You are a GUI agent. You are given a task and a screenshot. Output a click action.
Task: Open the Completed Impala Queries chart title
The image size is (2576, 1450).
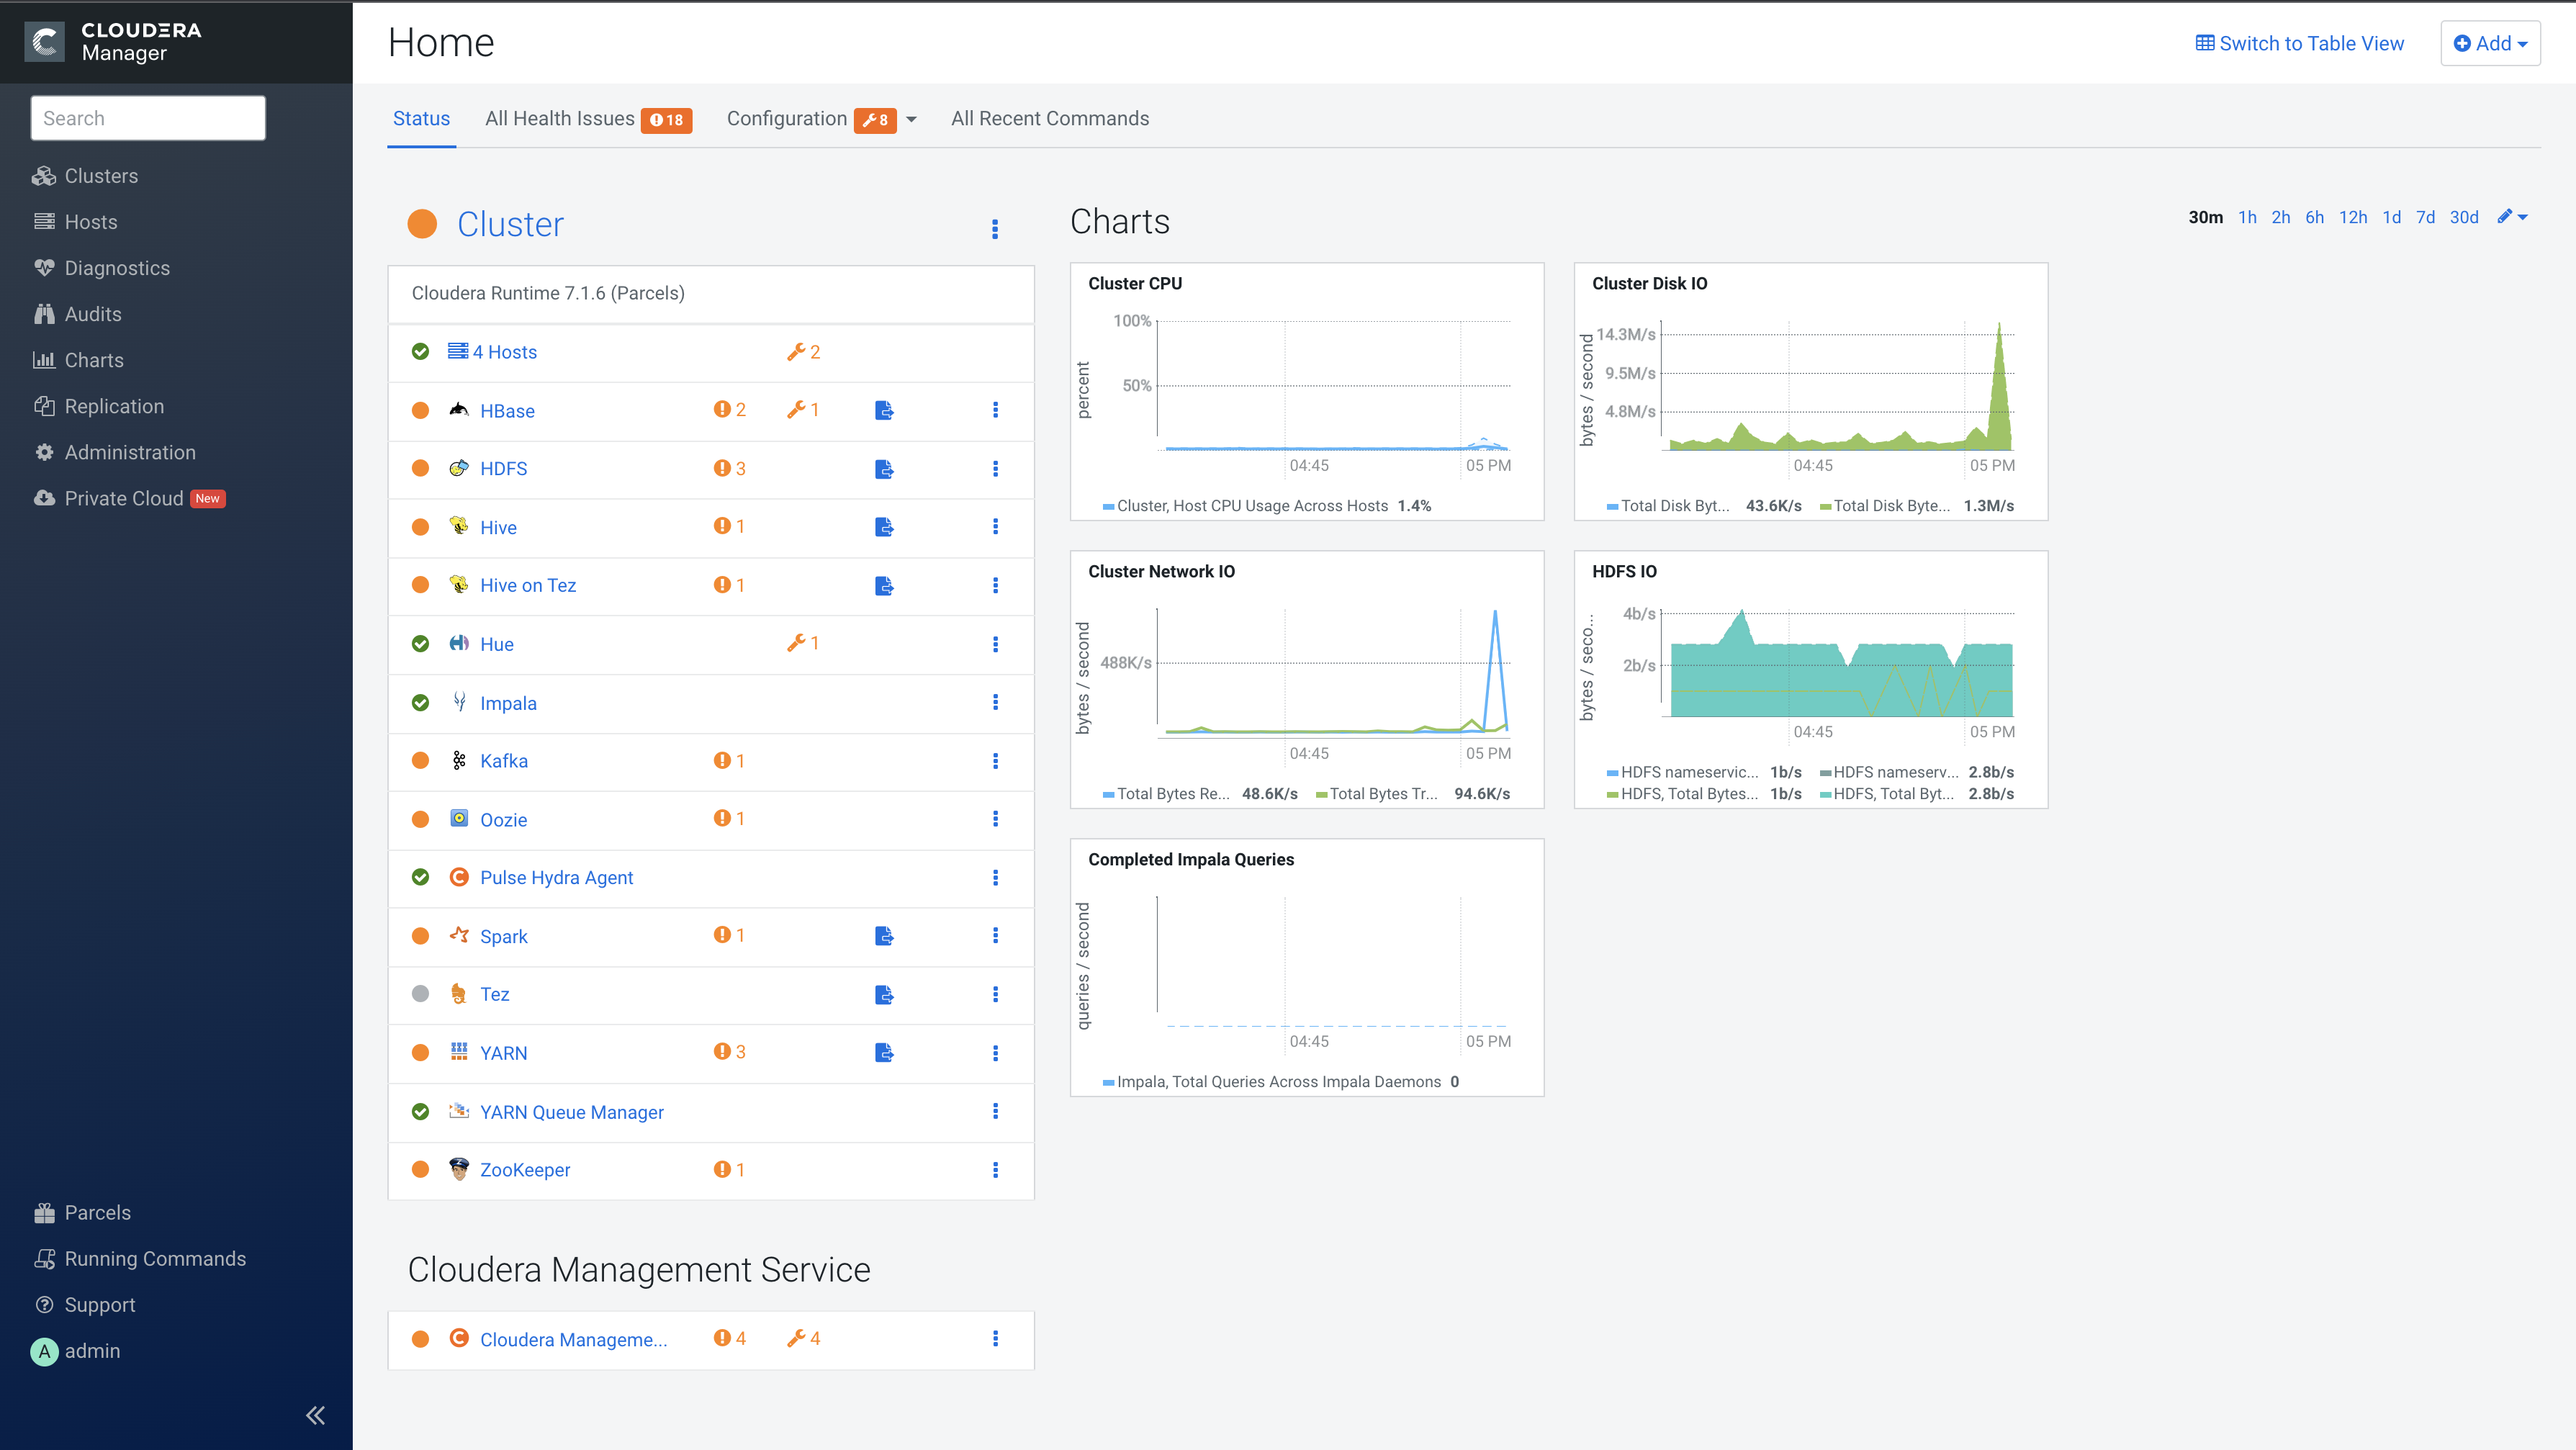pos(1191,859)
